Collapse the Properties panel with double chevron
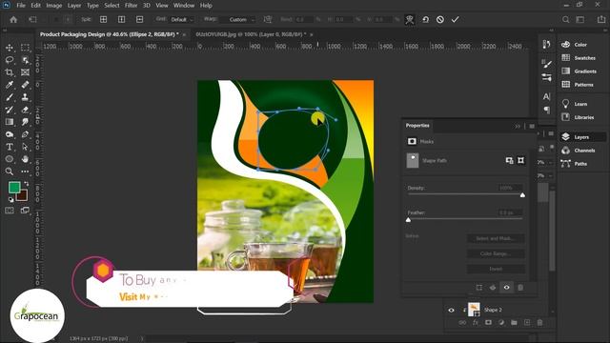This screenshot has height=343, width=610. tap(518, 126)
